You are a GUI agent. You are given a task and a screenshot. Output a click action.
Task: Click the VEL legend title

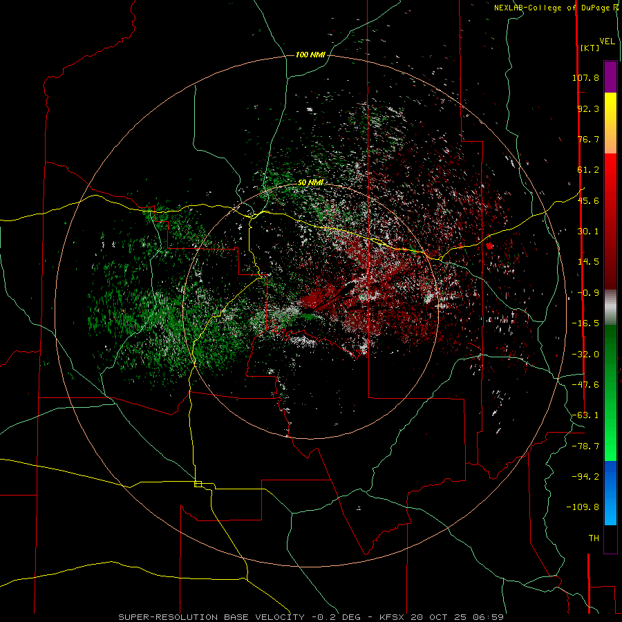click(607, 41)
